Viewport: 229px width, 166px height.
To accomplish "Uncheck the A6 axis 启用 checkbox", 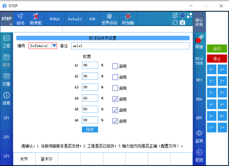I will click(115, 121).
